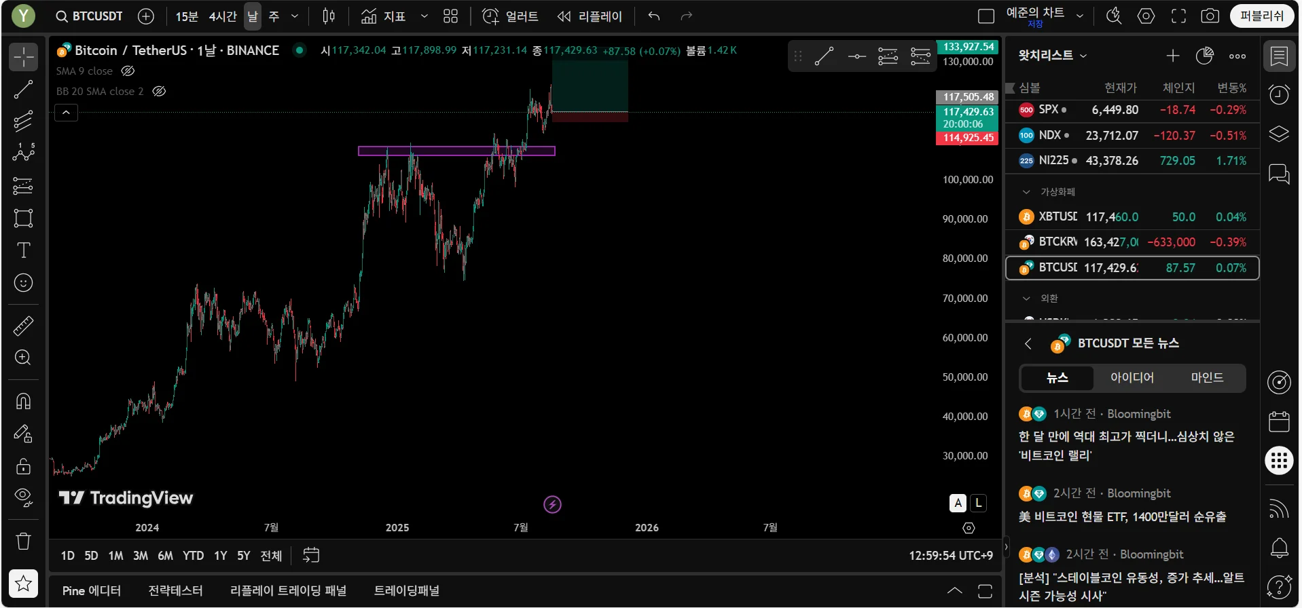The height and width of the screenshot is (608, 1302).
Task: Select the crosshair cursor tool
Action: coord(24,57)
